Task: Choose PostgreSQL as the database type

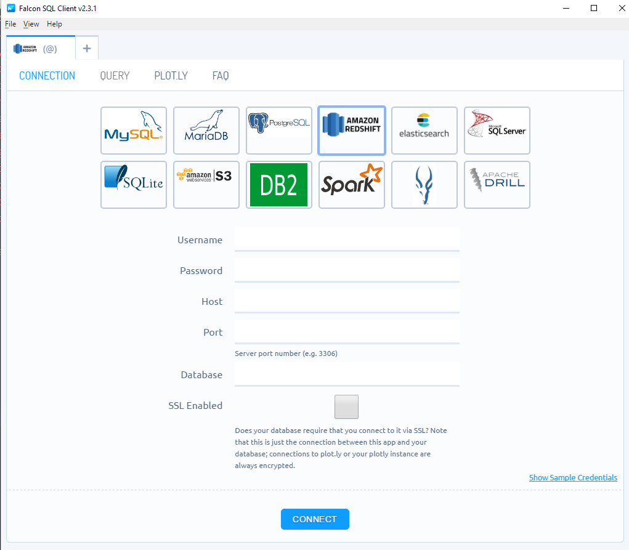Action: point(278,131)
